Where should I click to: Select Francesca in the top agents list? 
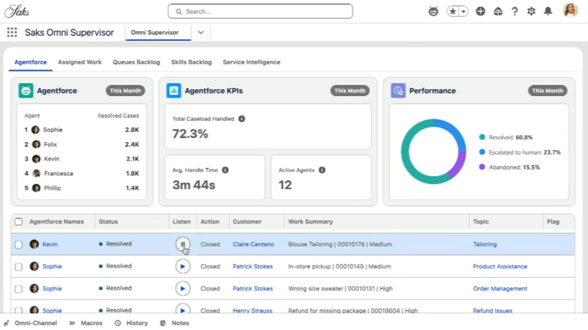click(x=58, y=173)
